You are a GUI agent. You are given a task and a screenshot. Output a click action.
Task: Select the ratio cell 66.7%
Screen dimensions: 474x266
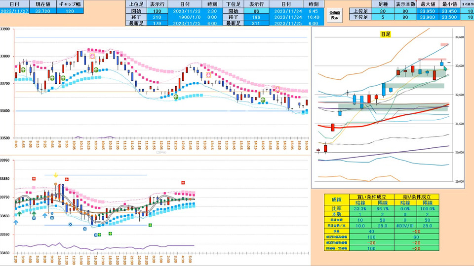[383, 208]
